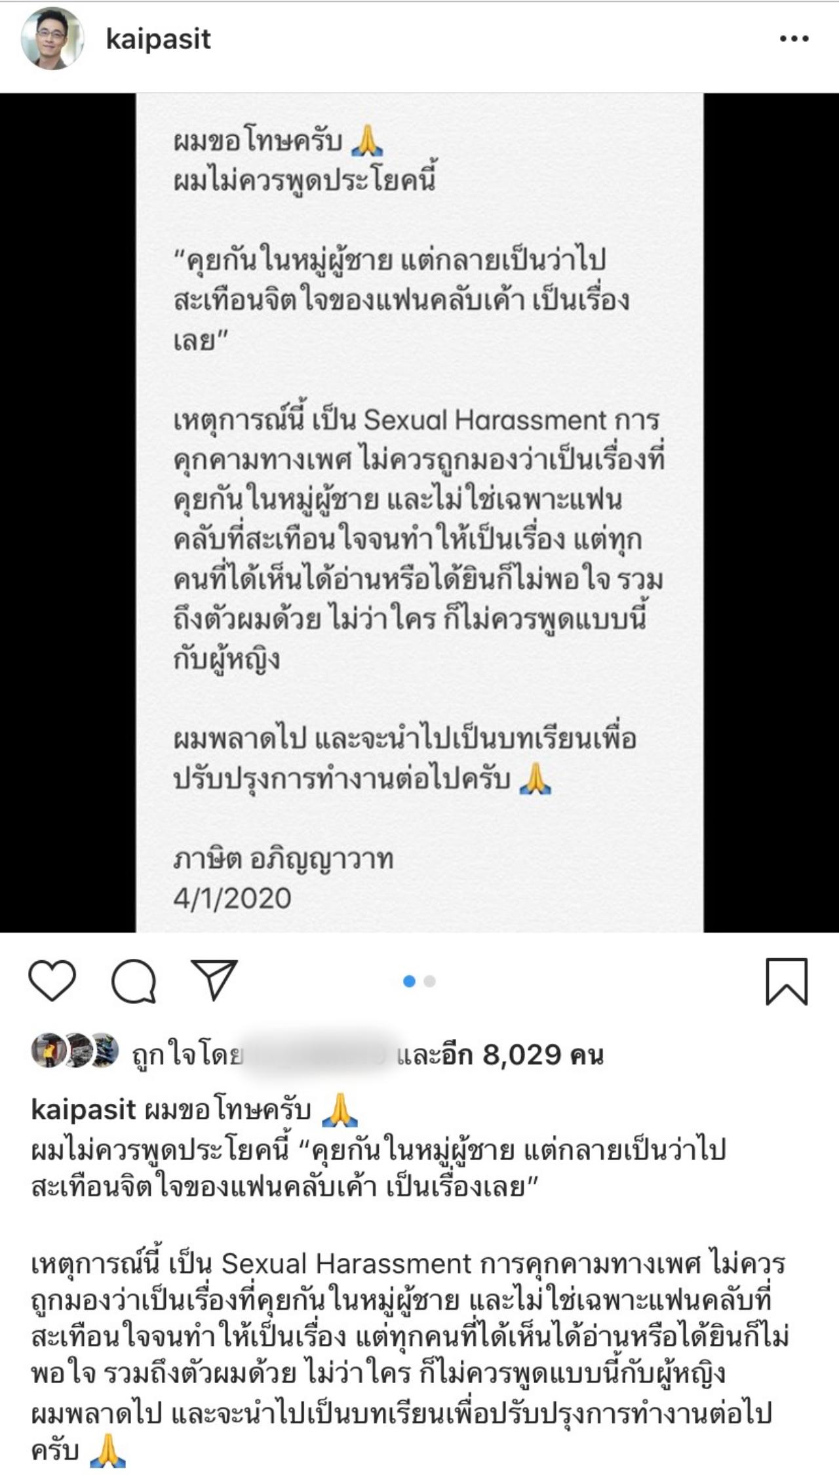839x1475 pixels.
Task: Tap the ภาษิต อภิญญาวาท signature in the image
Action: click(x=283, y=859)
